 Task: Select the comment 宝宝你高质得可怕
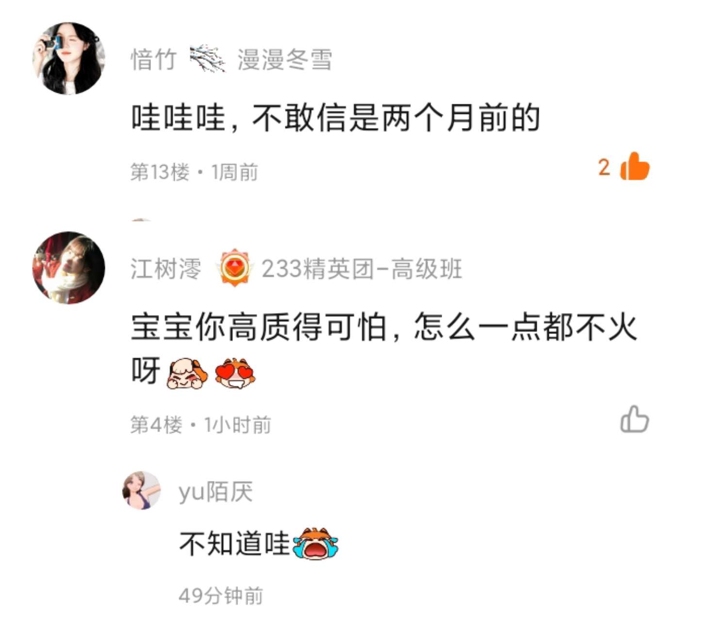pos(383,349)
